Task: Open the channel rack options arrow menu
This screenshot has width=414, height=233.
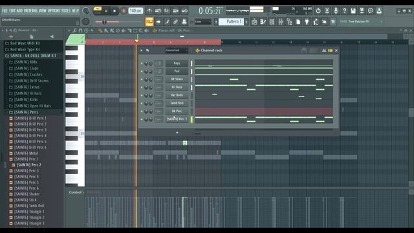Action: [x=141, y=50]
